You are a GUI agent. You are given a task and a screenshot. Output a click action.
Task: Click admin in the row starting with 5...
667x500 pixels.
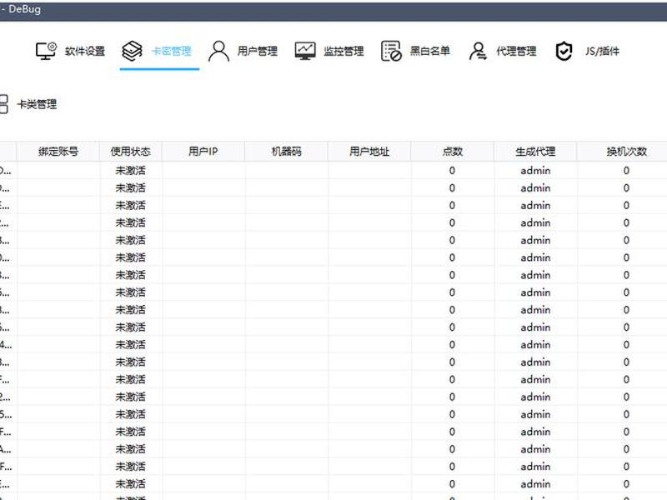(x=535, y=414)
